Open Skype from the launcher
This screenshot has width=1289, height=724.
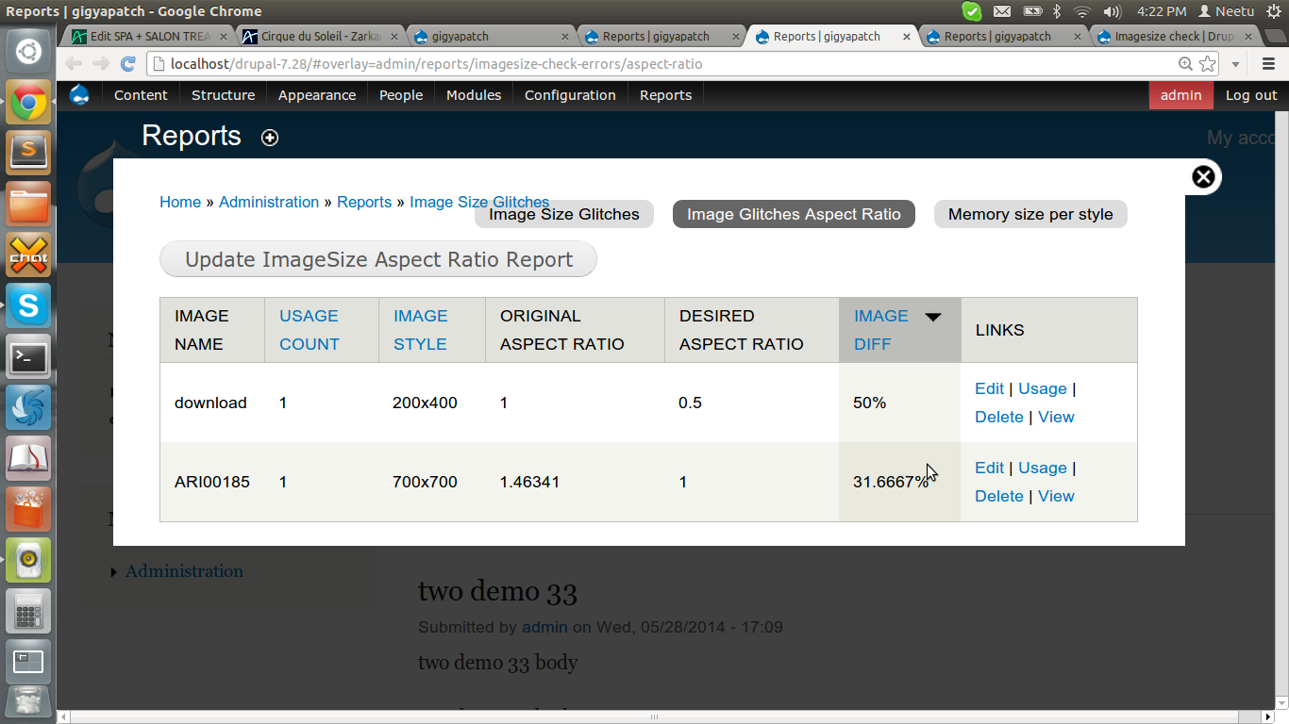28,305
